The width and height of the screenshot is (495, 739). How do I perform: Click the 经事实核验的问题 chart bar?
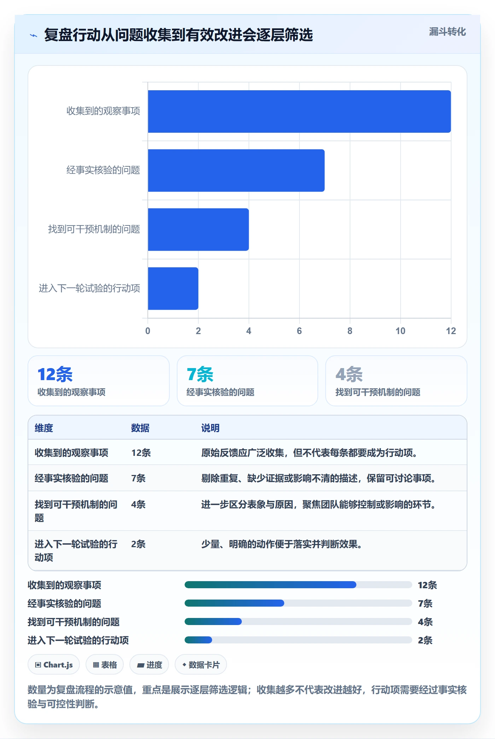click(236, 171)
